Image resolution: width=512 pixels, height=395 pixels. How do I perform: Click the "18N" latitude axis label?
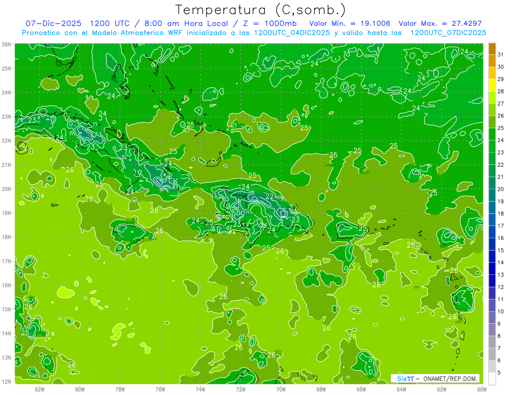click(x=6, y=237)
